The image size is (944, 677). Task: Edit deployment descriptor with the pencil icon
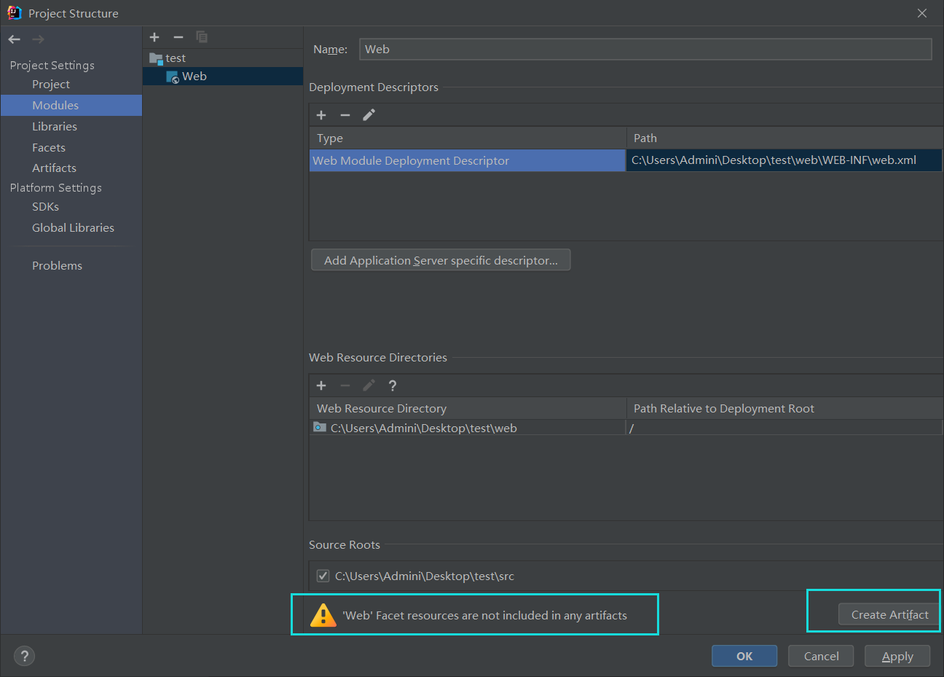[x=369, y=115]
